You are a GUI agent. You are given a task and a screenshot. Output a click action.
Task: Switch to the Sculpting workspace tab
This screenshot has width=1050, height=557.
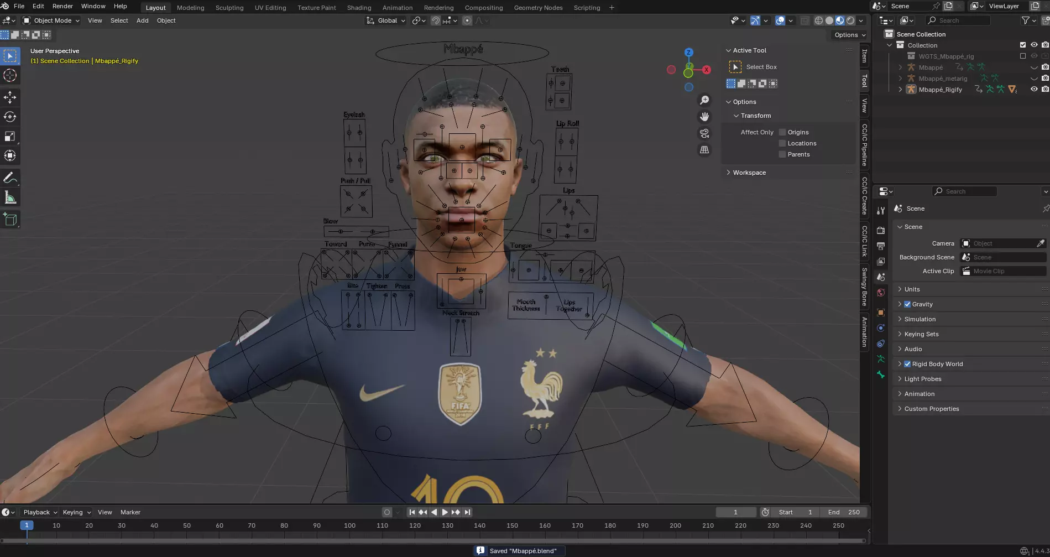(229, 8)
